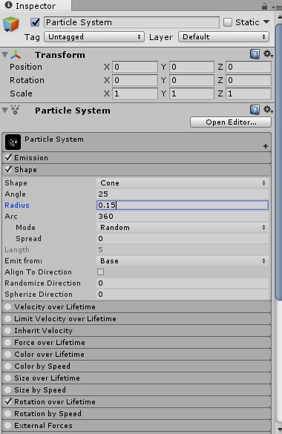The width and height of the screenshot is (282, 434).
Task: Collapse the Transform component foldout
Action: click(4, 54)
